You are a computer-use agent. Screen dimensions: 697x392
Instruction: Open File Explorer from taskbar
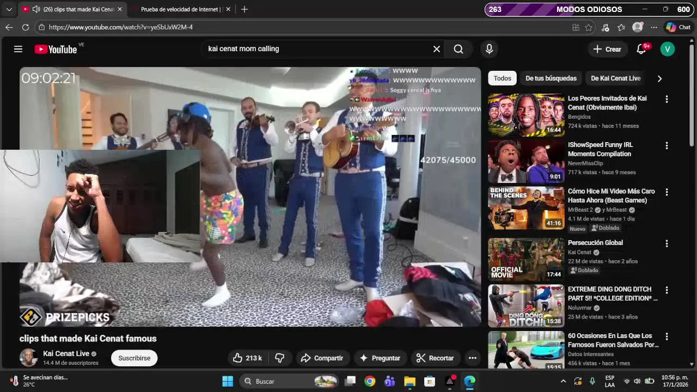[x=409, y=381]
